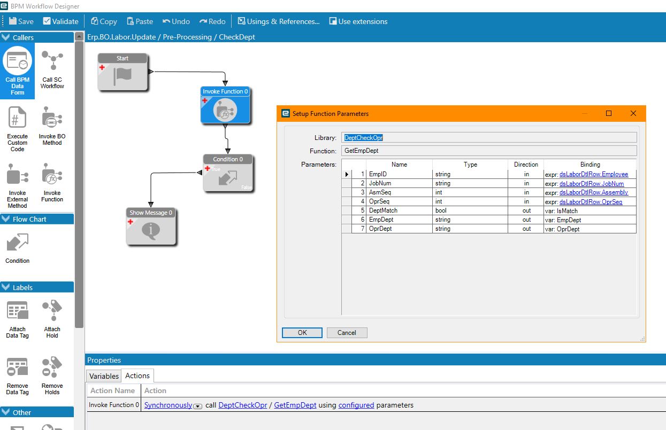
Task: Open the Synchronously dropdown arrow
Action: [197, 406]
